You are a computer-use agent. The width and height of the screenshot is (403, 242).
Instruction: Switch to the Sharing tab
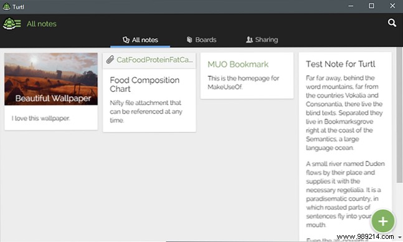[262, 40]
